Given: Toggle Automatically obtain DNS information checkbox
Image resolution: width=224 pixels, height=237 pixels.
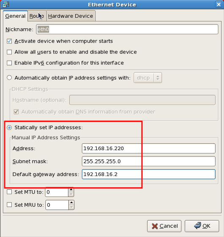Looking at the screenshot, I should 16,112.
